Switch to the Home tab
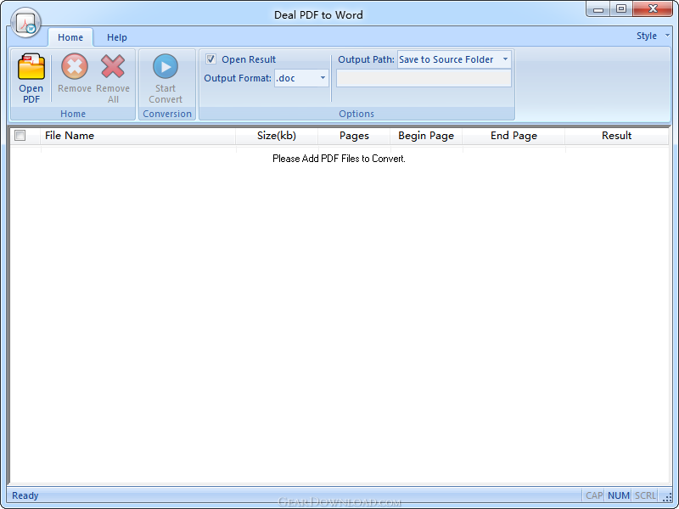 70,37
